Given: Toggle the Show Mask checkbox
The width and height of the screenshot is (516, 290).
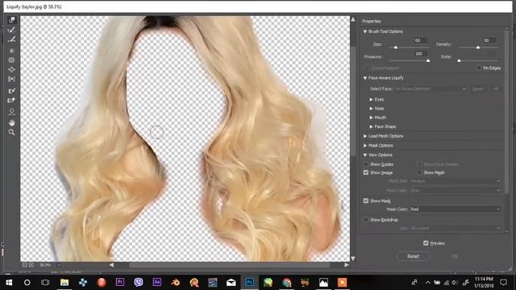Looking at the screenshot, I should click(x=366, y=201).
